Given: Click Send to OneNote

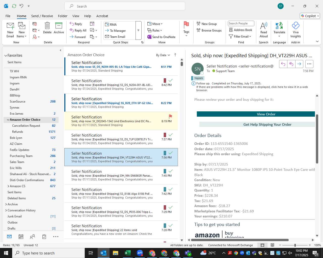Looking at the screenshot, I should tap(161, 37).
